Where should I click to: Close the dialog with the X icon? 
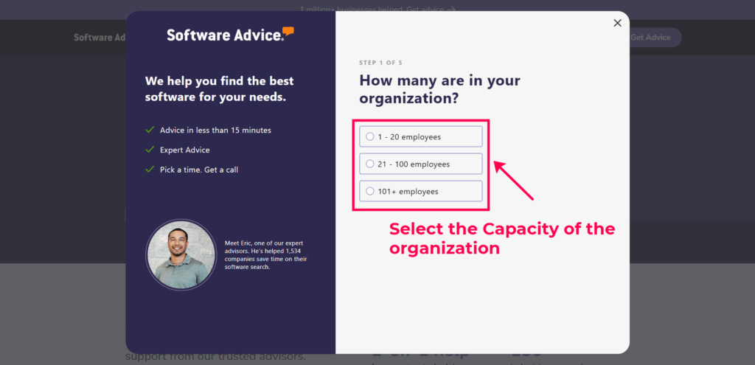[x=617, y=23]
